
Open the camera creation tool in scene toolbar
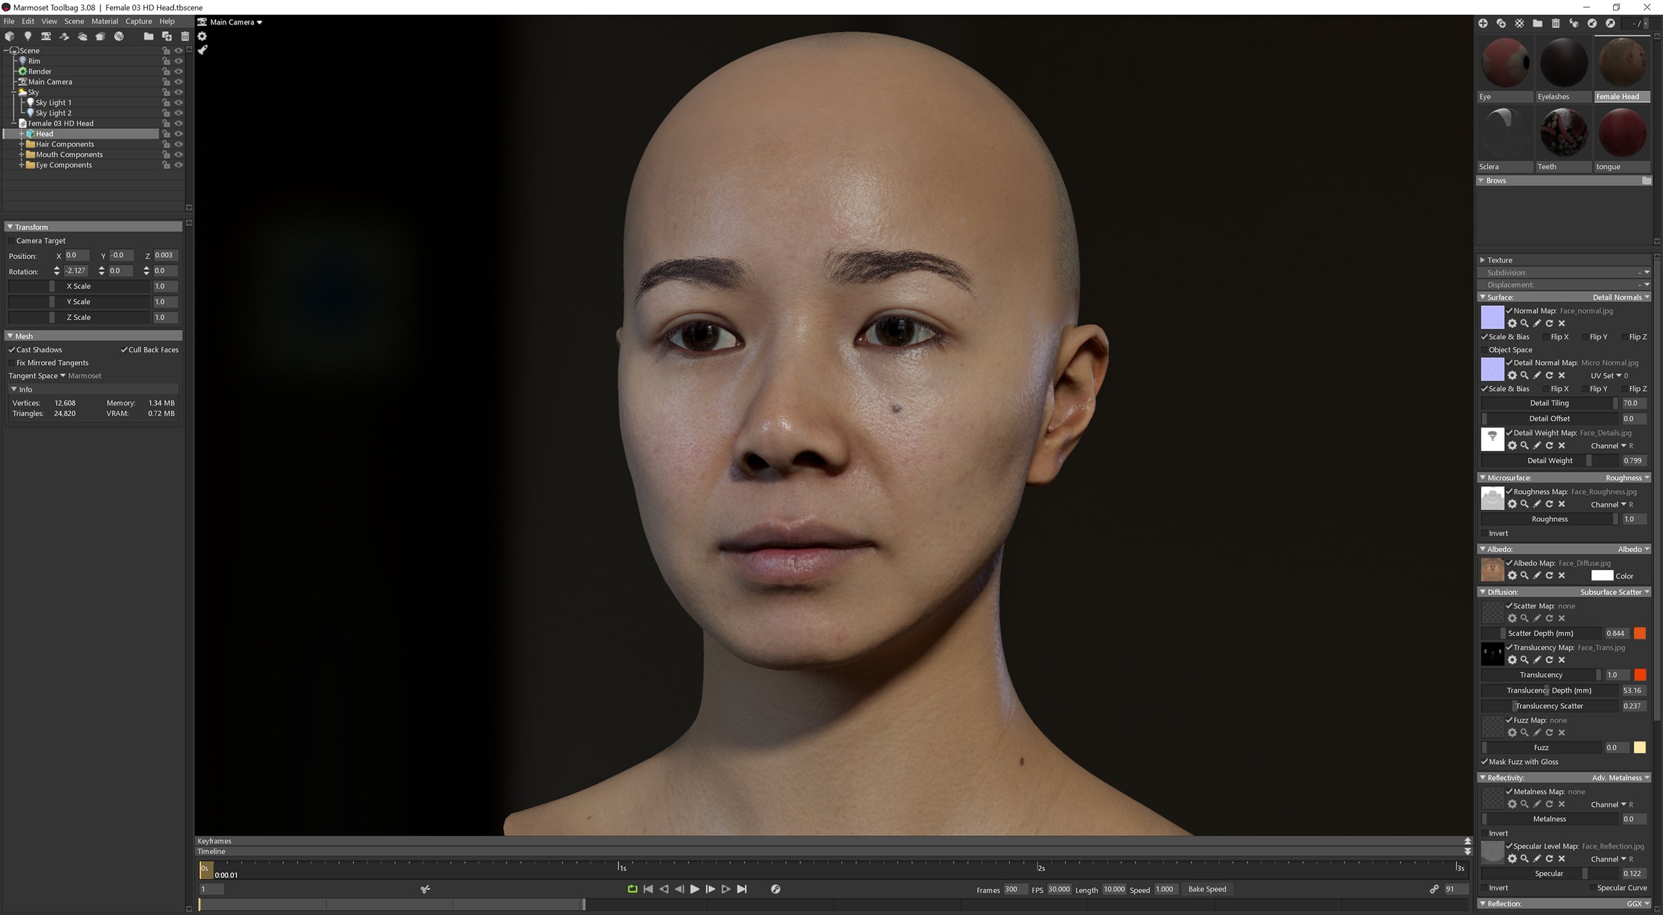click(x=46, y=37)
